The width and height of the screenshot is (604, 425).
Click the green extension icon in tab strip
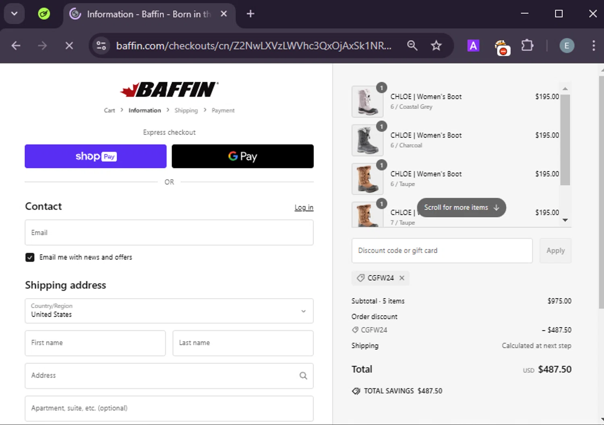[44, 14]
